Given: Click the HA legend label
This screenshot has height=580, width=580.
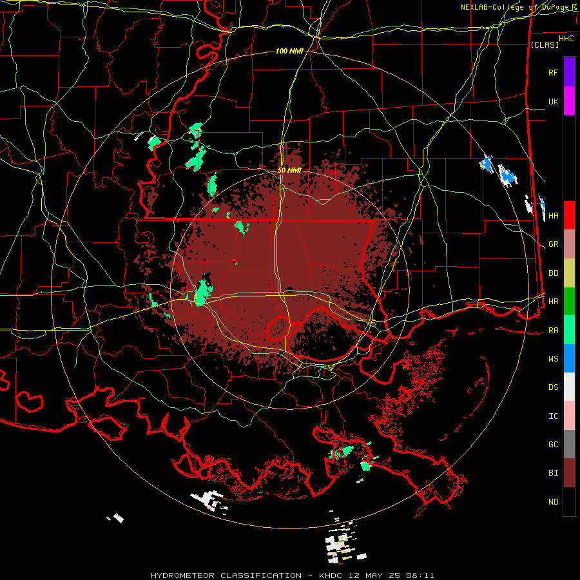Looking at the screenshot, I should click(x=553, y=215).
